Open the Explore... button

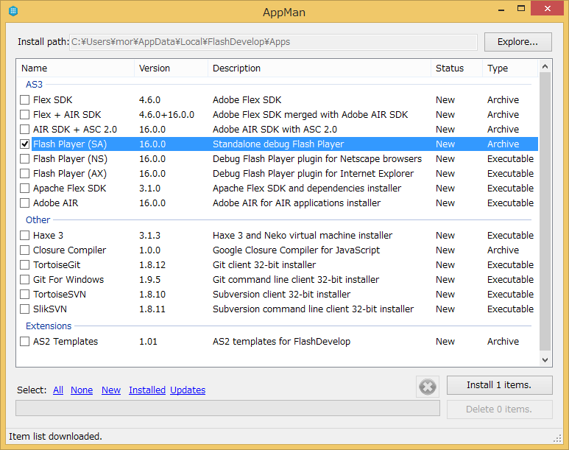[517, 42]
